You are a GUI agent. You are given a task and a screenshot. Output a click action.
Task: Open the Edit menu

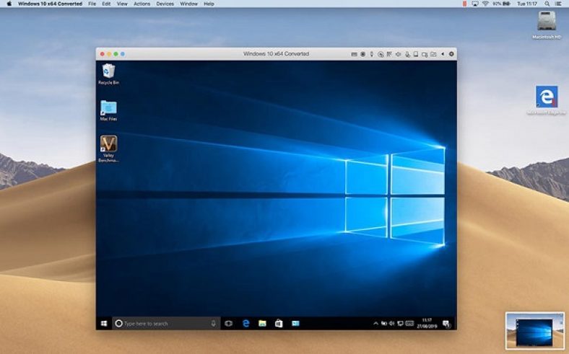click(x=106, y=4)
